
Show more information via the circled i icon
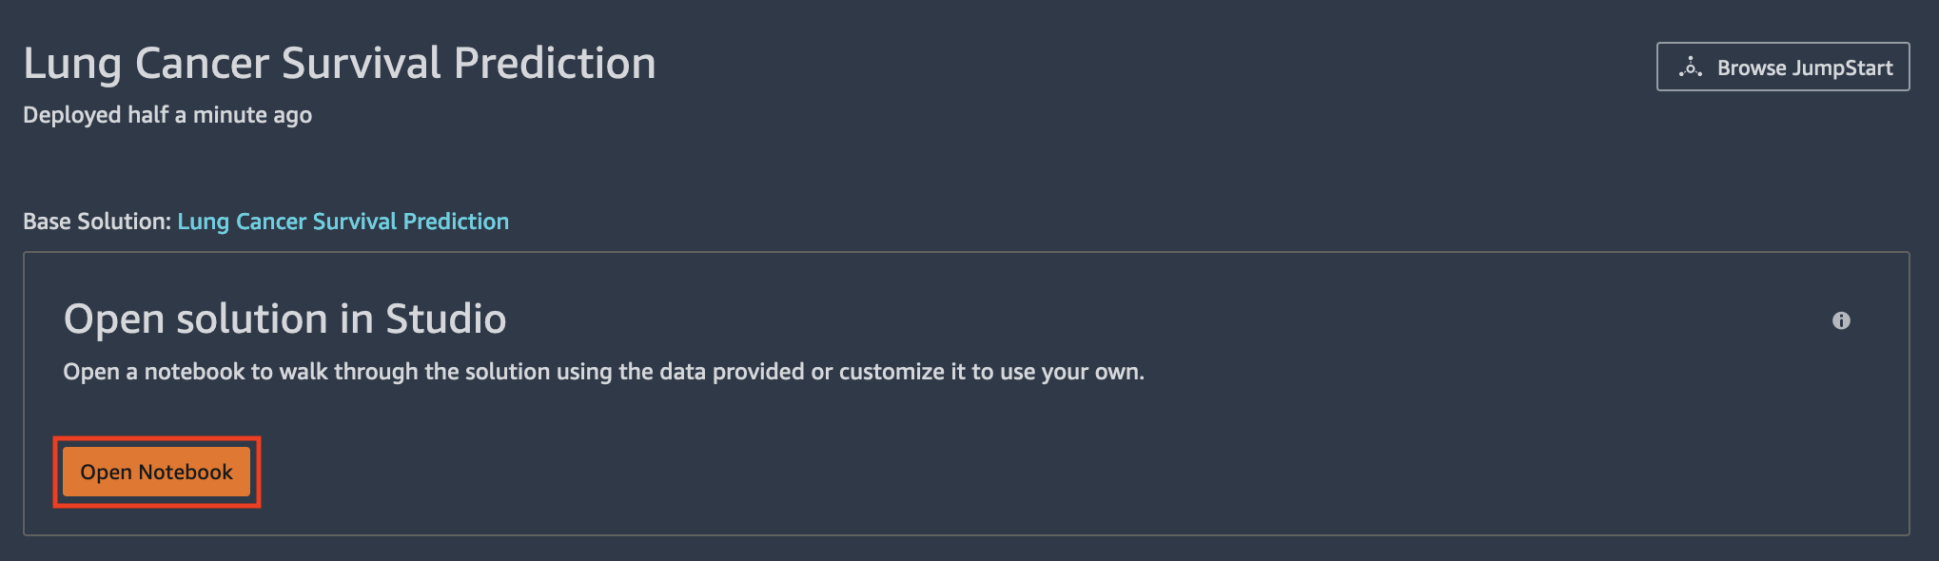click(x=1841, y=320)
